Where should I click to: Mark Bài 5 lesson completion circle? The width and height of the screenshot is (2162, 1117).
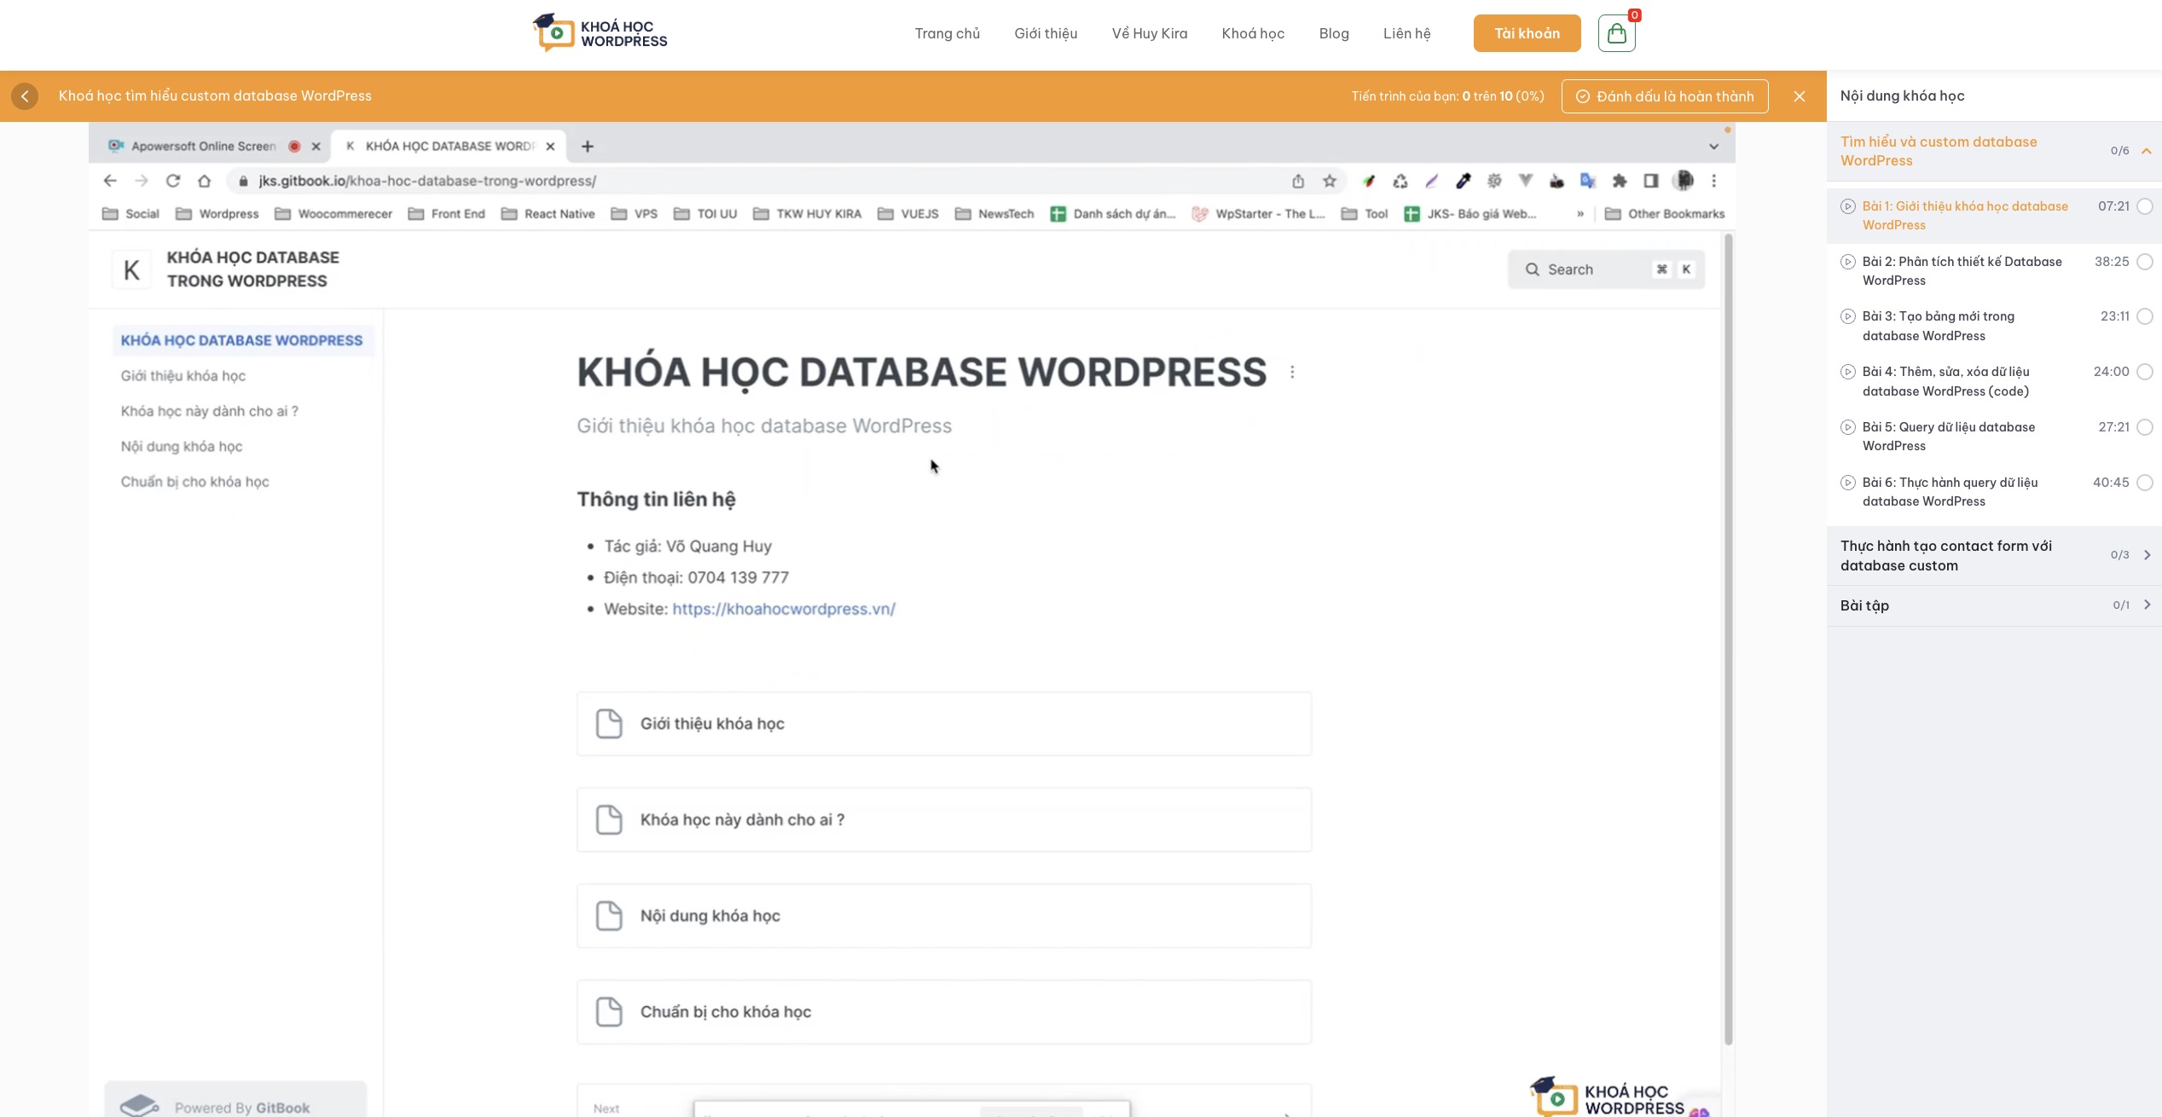click(x=2145, y=427)
